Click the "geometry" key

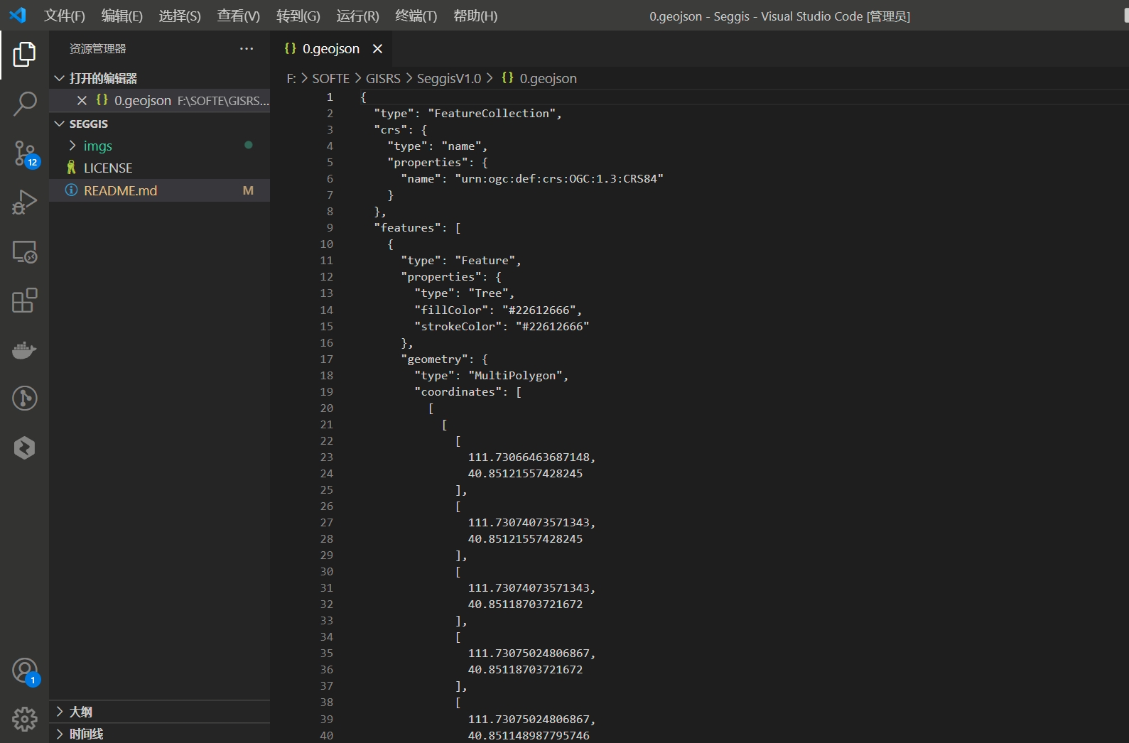(x=435, y=359)
